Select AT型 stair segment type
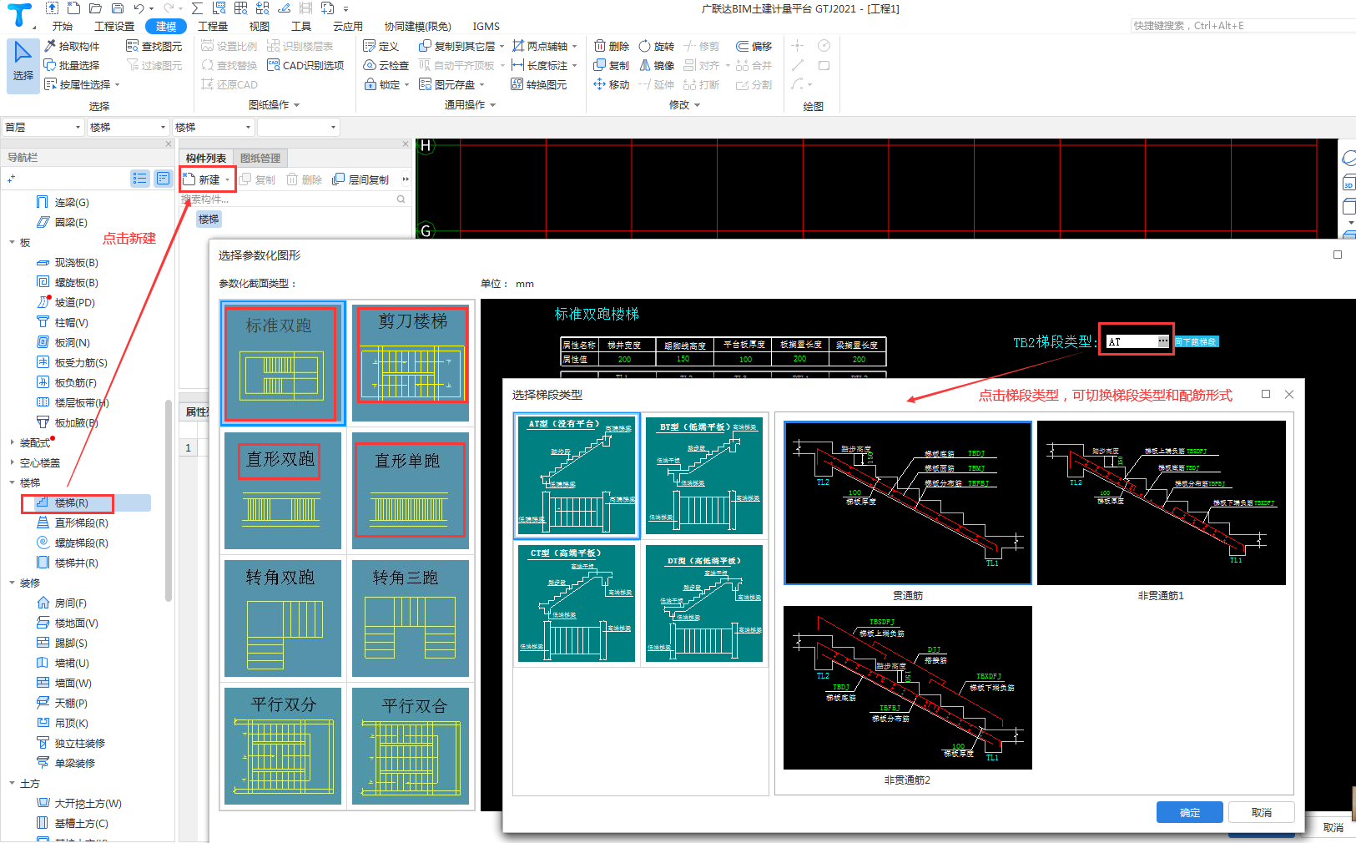The width and height of the screenshot is (1356, 843). pyautogui.click(x=577, y=476)
